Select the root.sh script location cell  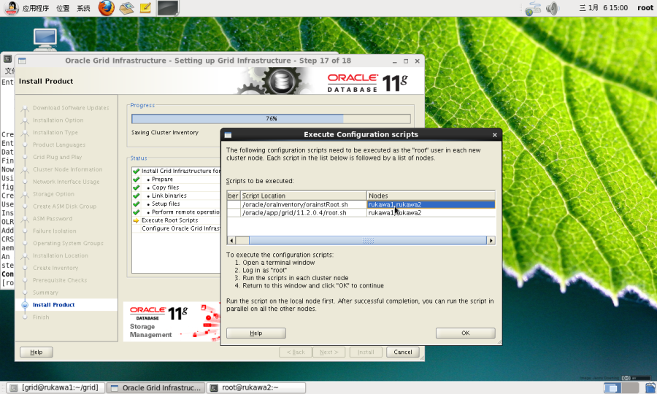pyautogui.click(x=304, y=213)
